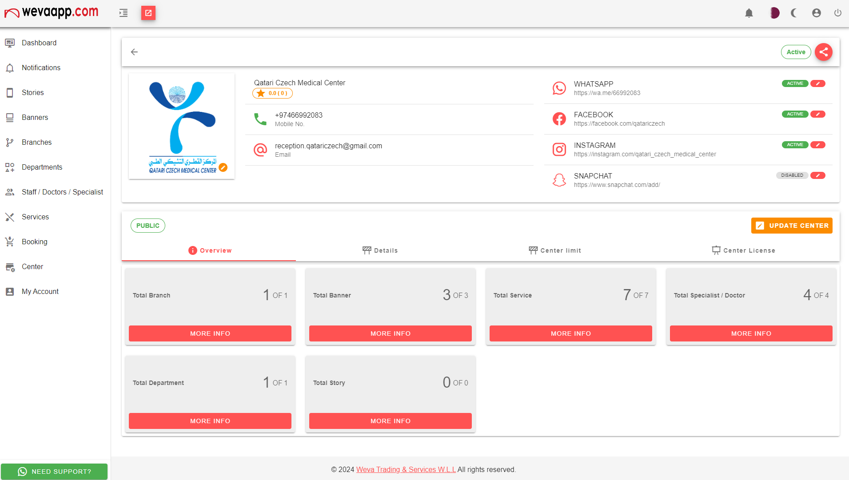Open Services in the sidebar
This screenshot has height=480, width=849.
pyautogui.click(x=55, y=217)
